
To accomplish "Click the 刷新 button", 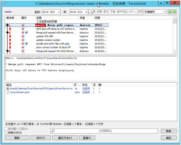I will (x=17, y=138).
